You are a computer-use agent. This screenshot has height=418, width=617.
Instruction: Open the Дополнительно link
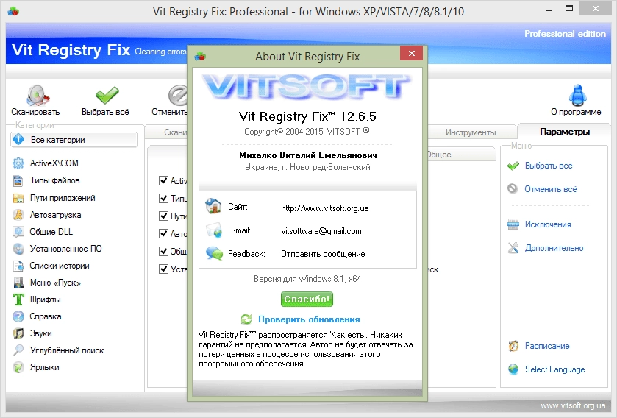click(554, 248)
